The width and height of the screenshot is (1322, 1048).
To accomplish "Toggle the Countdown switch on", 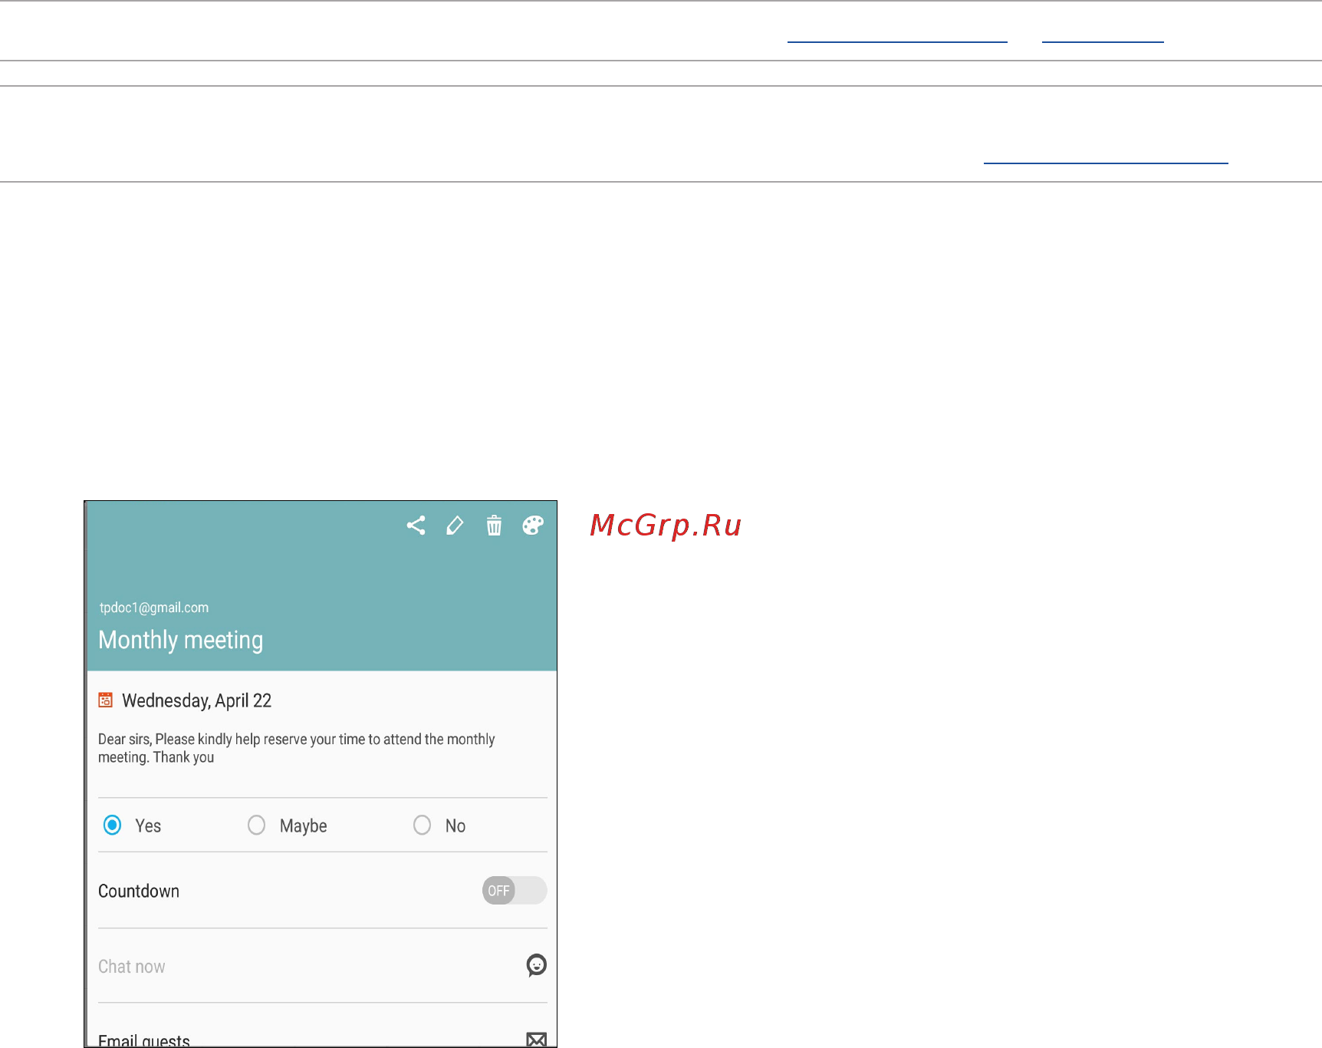I will (515, 891).
